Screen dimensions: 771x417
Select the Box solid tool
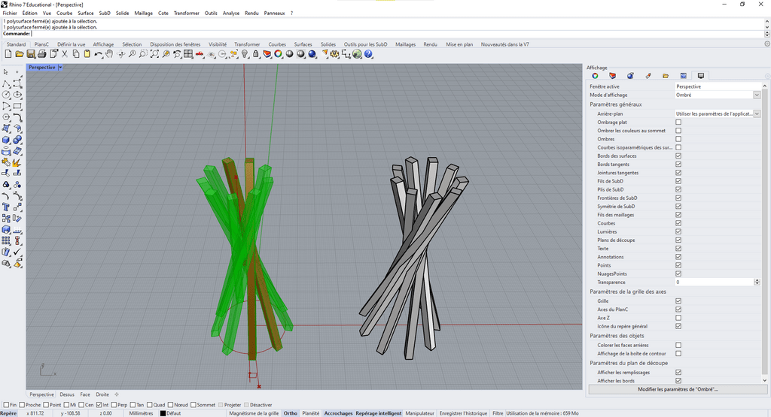tap(6, 140)
